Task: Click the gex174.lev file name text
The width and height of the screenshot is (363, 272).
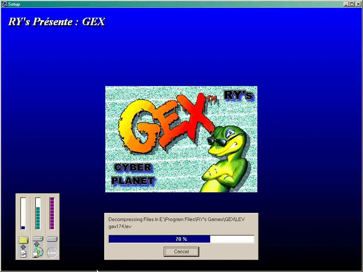Action: coord(120,226)
